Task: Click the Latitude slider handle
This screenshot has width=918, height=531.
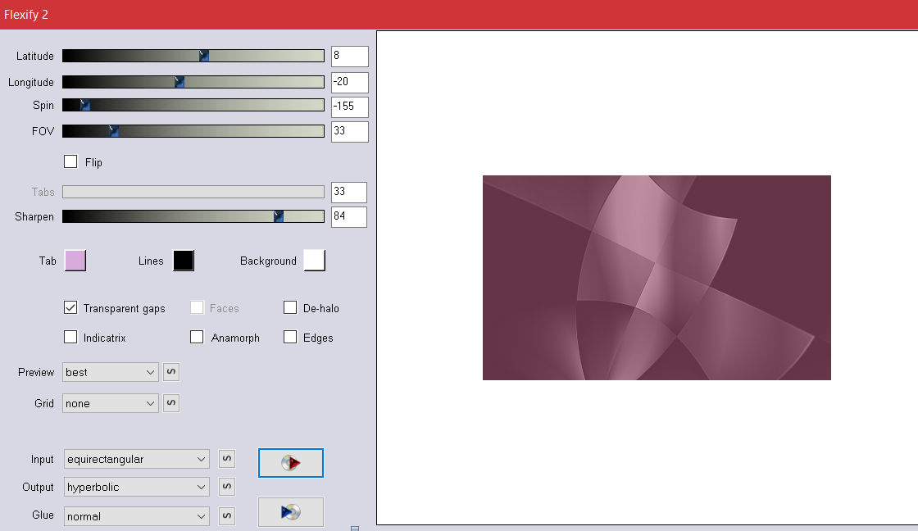Action: point(204,56)
